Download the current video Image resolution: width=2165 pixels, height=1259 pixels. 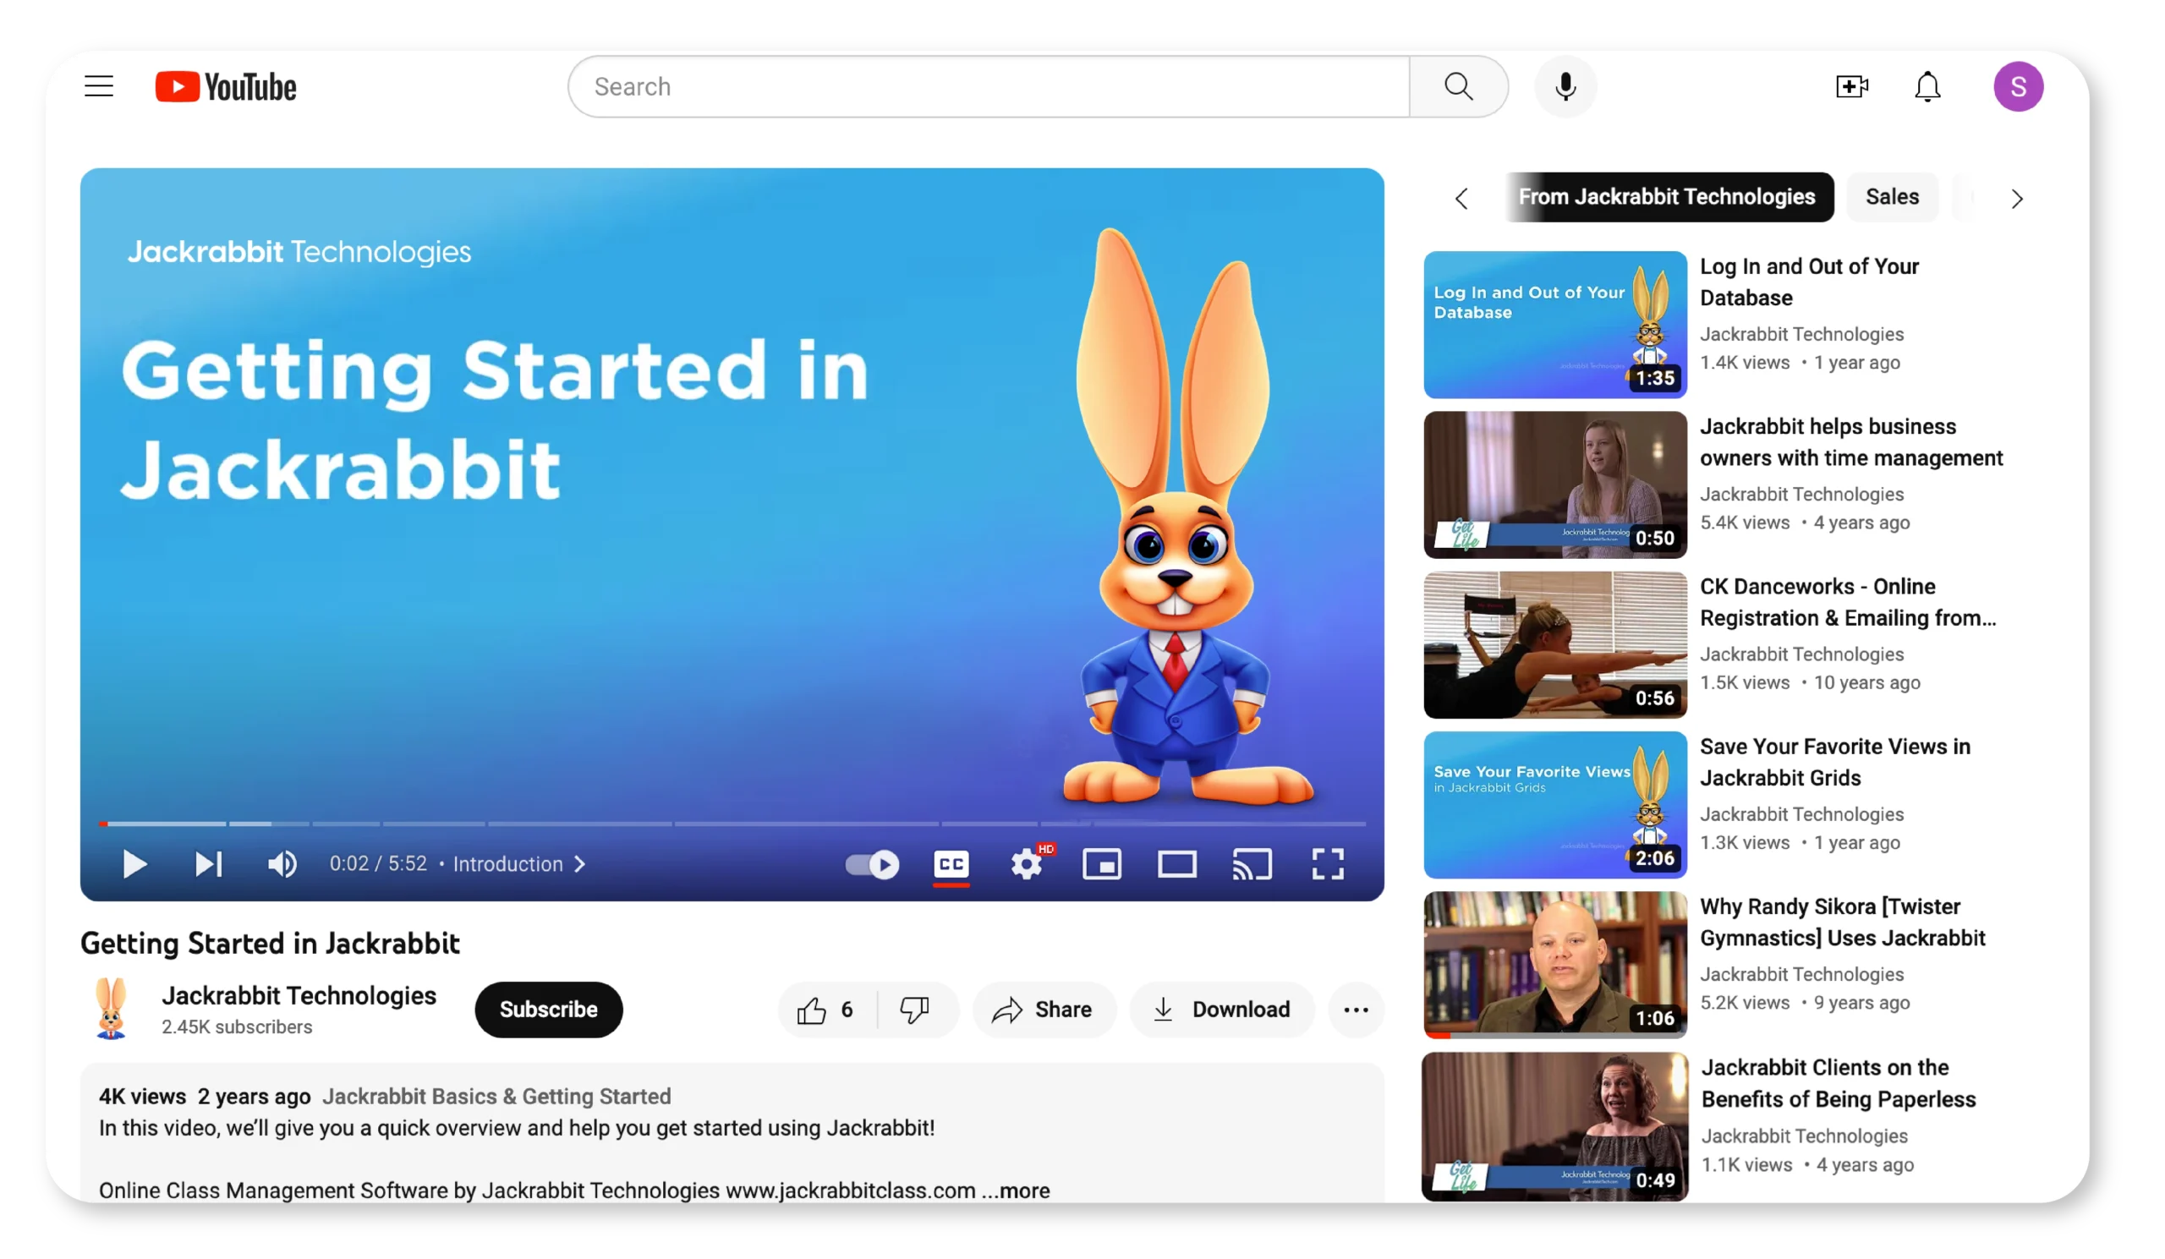(x=1223, y=1009)
